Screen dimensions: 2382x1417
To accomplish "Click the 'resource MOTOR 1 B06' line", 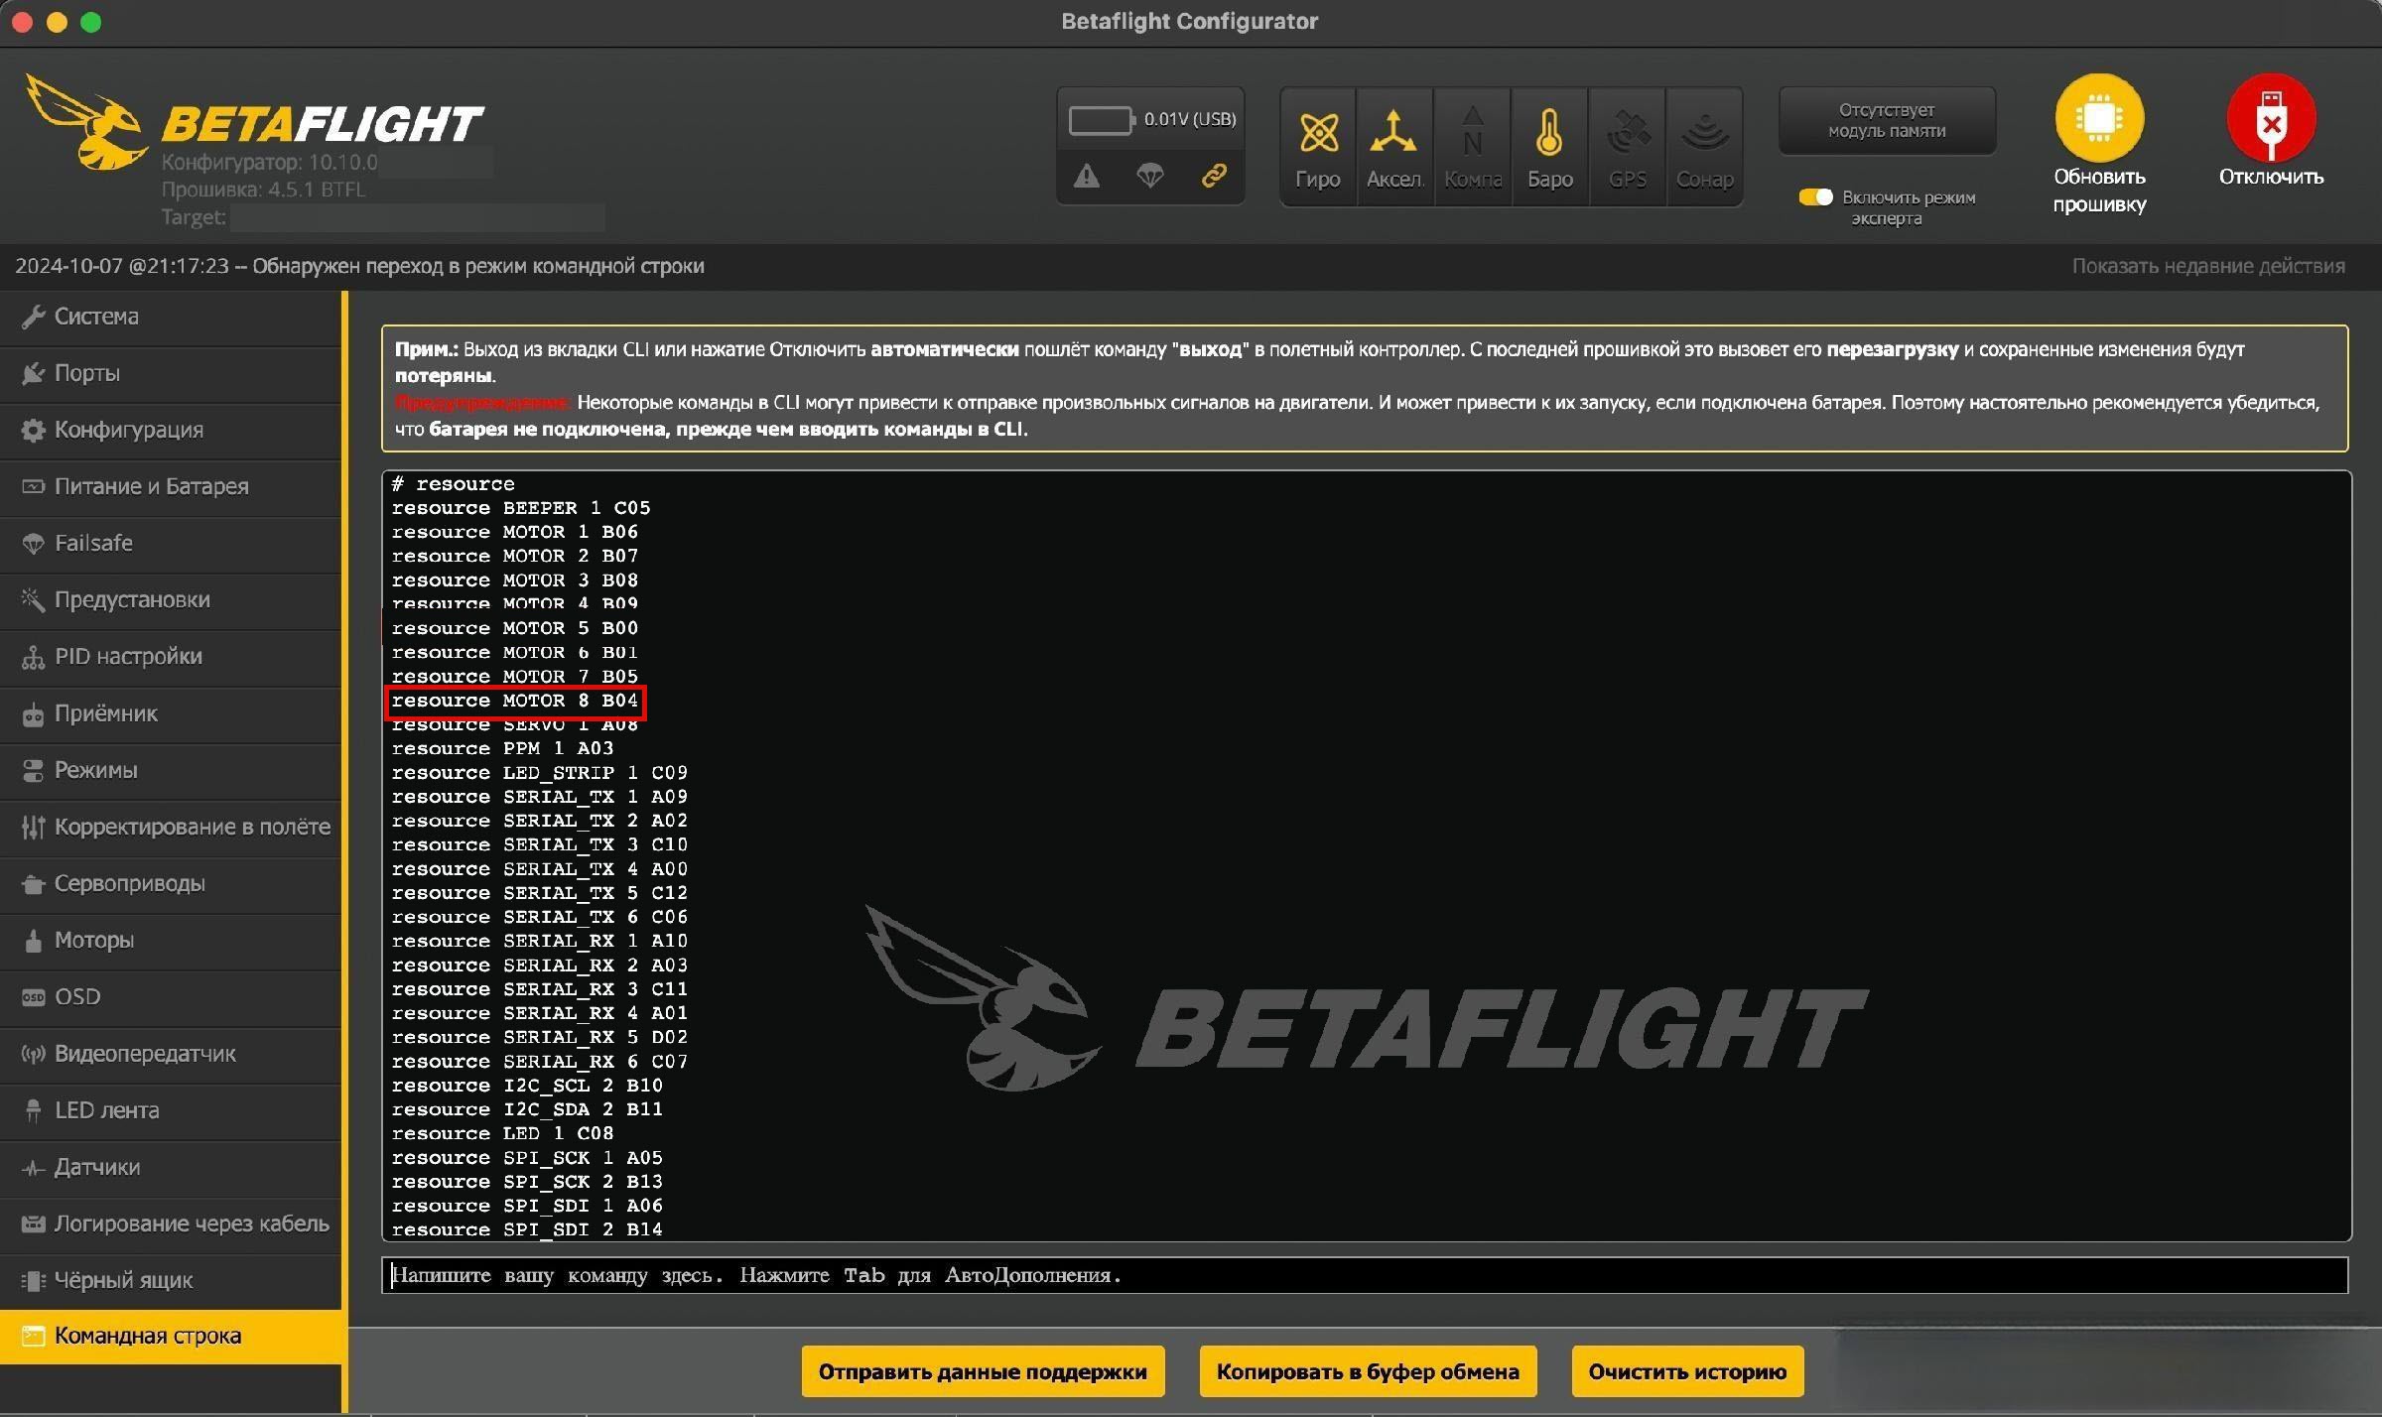I will [515, 532].
